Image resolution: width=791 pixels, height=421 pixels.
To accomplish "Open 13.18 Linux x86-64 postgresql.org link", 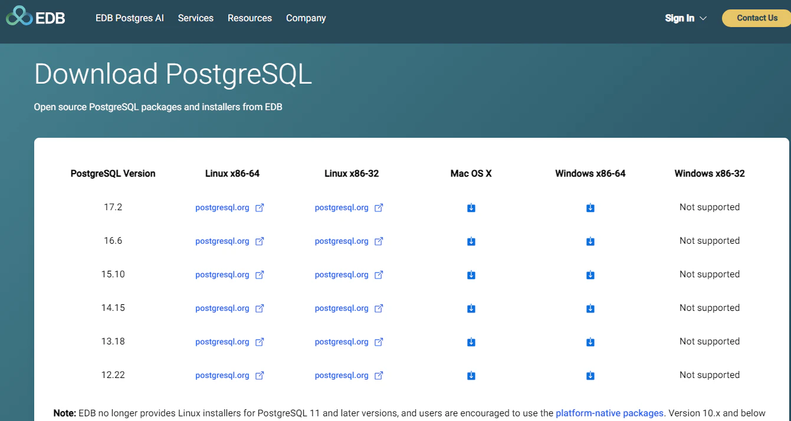I will click(229, 342).
